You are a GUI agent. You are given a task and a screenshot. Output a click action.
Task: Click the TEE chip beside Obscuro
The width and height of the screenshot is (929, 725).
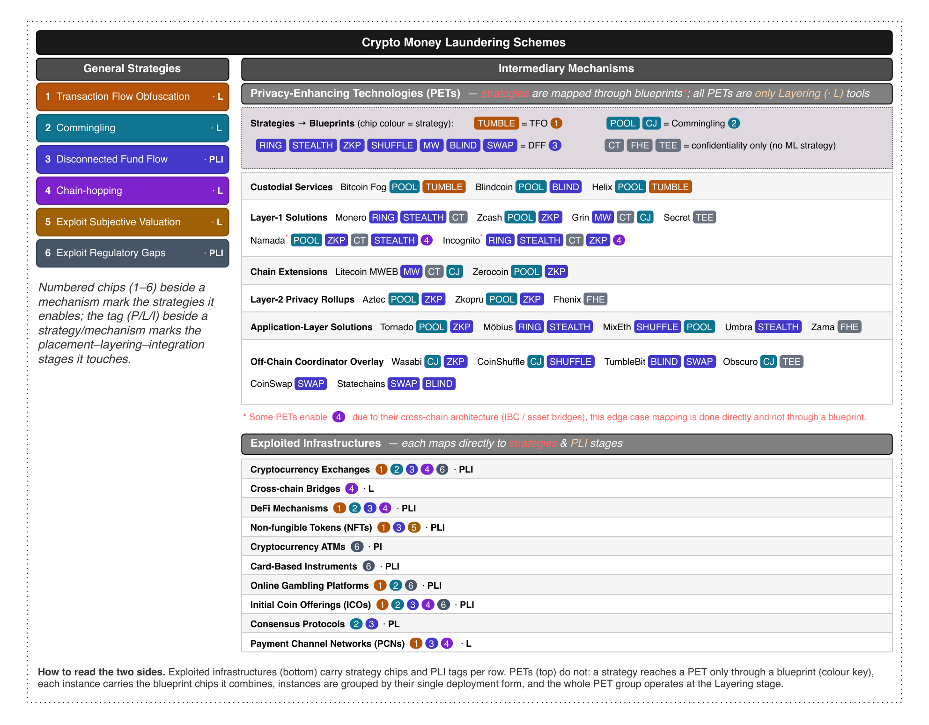(x=791, y=362)
